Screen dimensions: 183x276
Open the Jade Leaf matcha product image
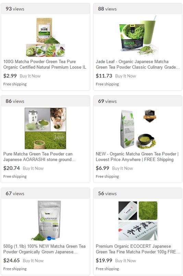click(x=138, y=36)
